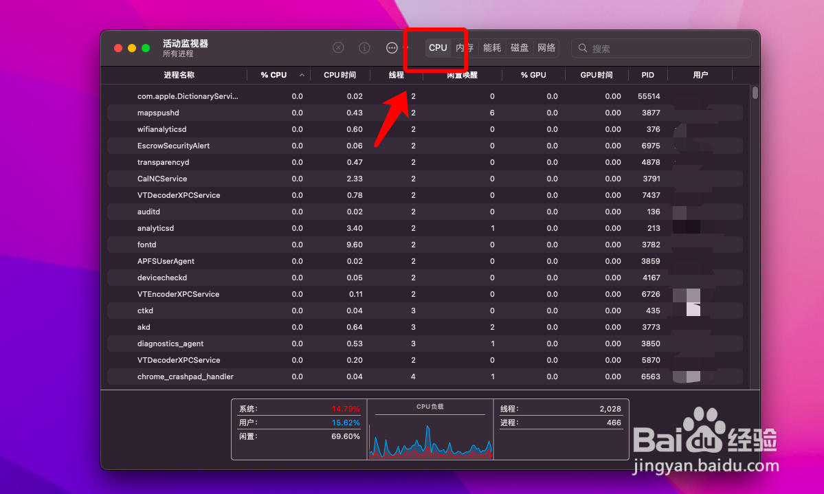Sort by 用户 column header

[x=700, y=75]
